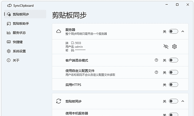Click the 用户名: admin line
Image resolution: width=194 pixels, height=116 pixels.
[74, 47]
